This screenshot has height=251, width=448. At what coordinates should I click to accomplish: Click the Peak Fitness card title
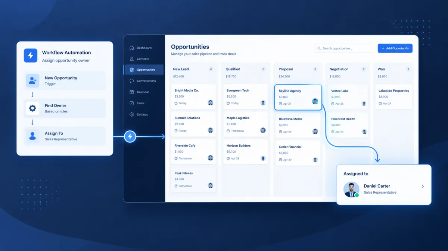184,173
